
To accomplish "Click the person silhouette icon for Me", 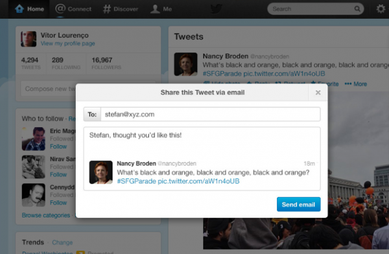I will [155, 9].
